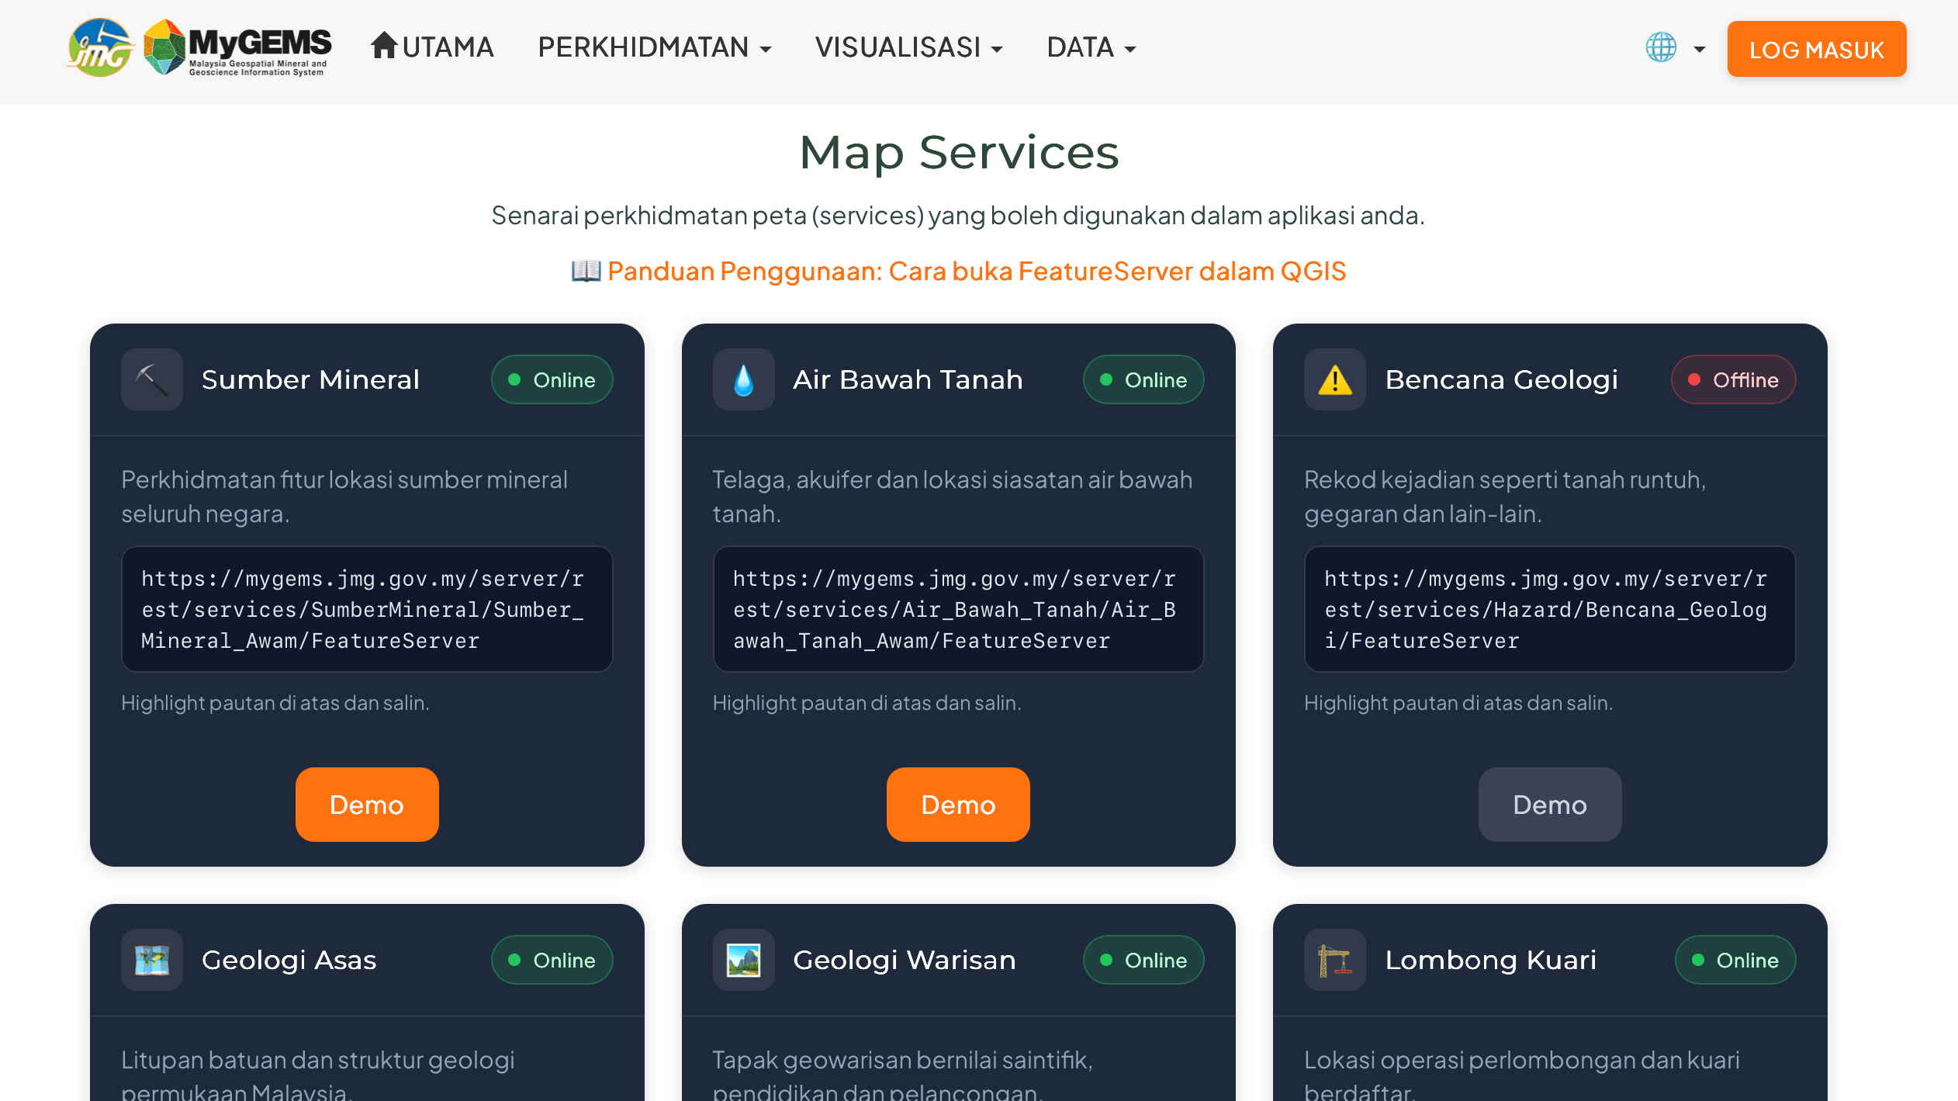Click the warning icon on Bencana Geologi
The width and height of the screenshot is (1958, 1101).
point(1335,379)
